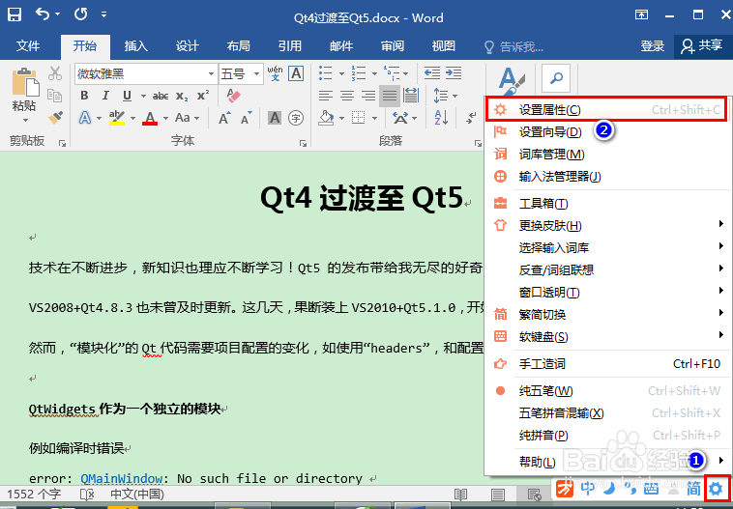Select the Format Painter brush
Viewport: 733px width, 509px height.
coord(55,117)
